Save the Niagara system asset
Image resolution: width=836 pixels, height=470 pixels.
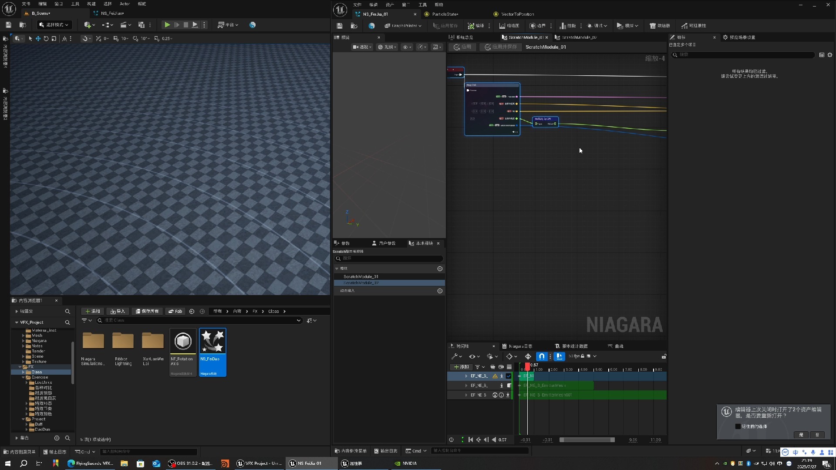pyautogui.click(x=340, y=26)
